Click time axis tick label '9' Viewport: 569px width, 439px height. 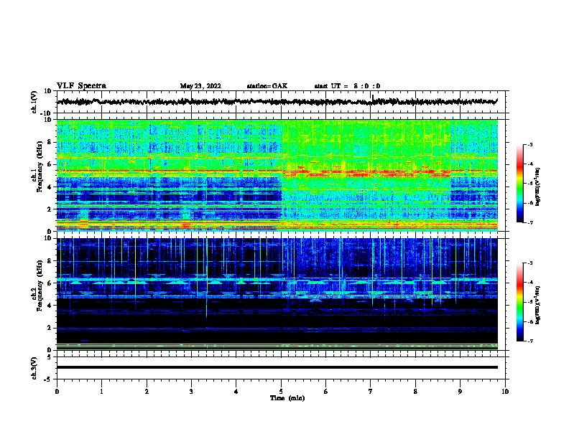(x=460, y=392)
